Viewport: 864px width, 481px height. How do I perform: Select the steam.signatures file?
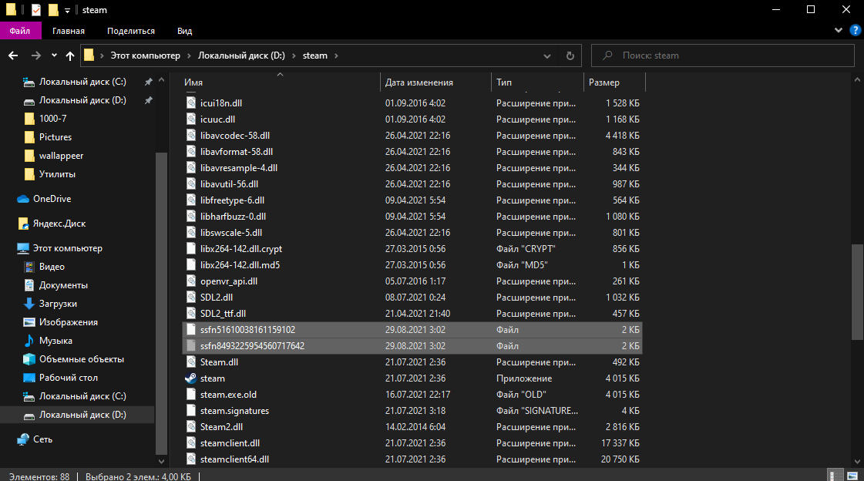click(x=412, y=411)
